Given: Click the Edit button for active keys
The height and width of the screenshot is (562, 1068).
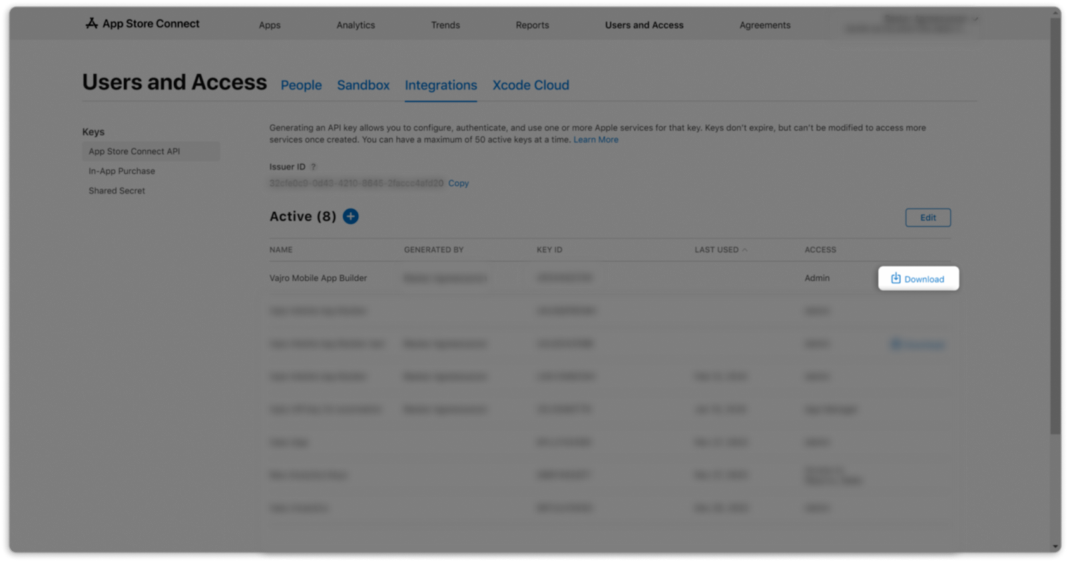Looking at the screenshot, I should [x=928, y=217].
